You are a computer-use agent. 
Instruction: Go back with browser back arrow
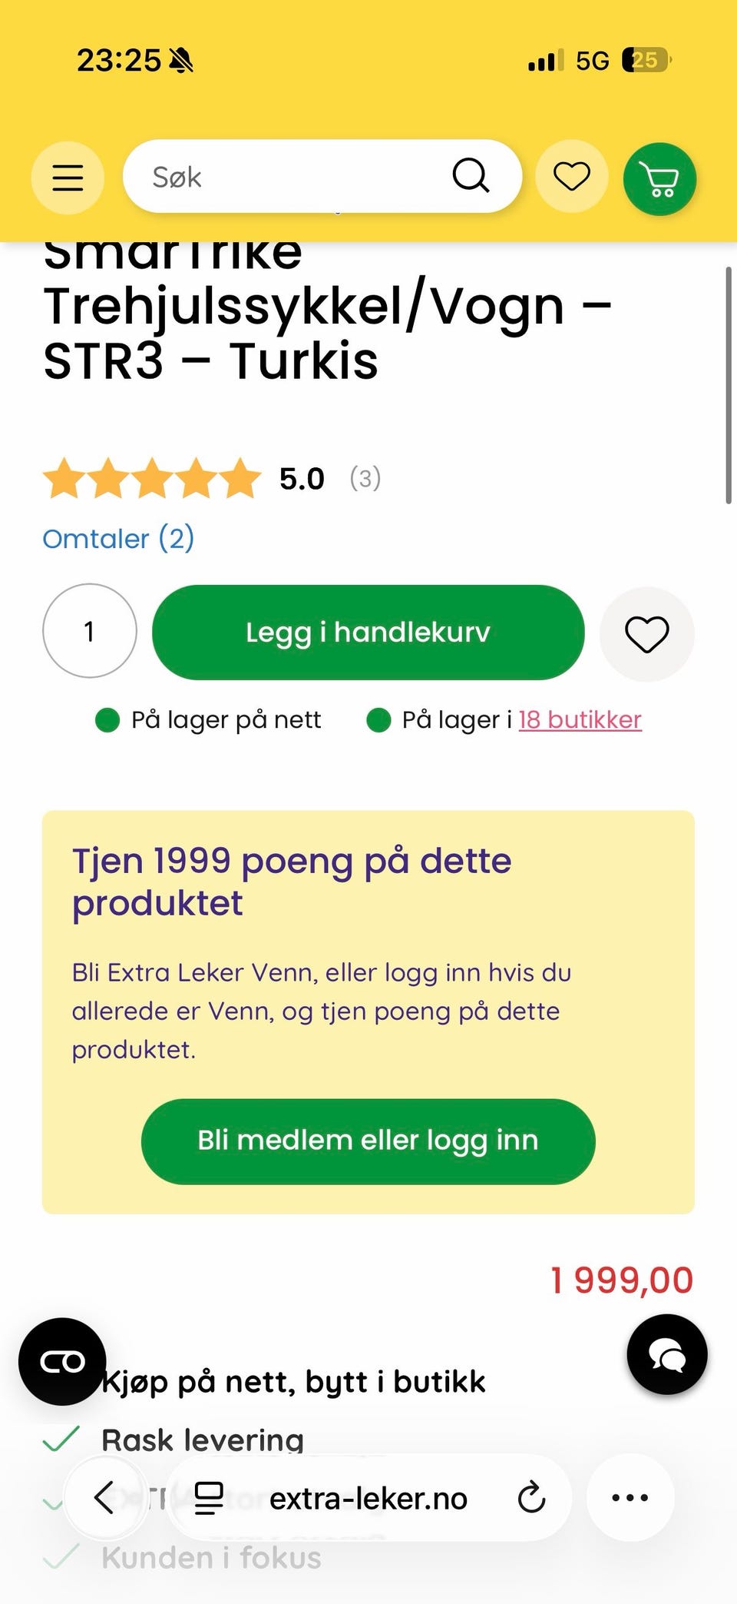coord(104,1497)
